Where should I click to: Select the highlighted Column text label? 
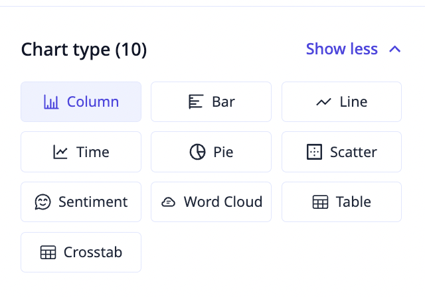(x=93, y=102)
